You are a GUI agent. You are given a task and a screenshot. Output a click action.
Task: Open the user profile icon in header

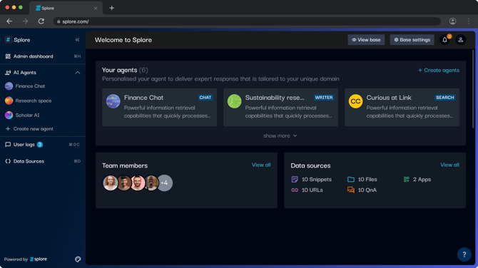pos(461,40)
